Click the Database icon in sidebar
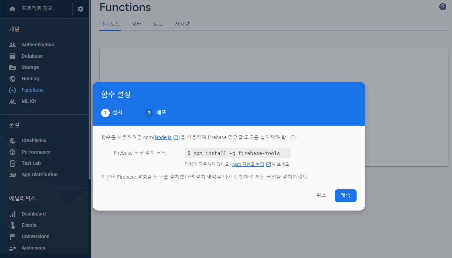Image resolution: width=452 pixels, height=258 pixels. point(12,56)
